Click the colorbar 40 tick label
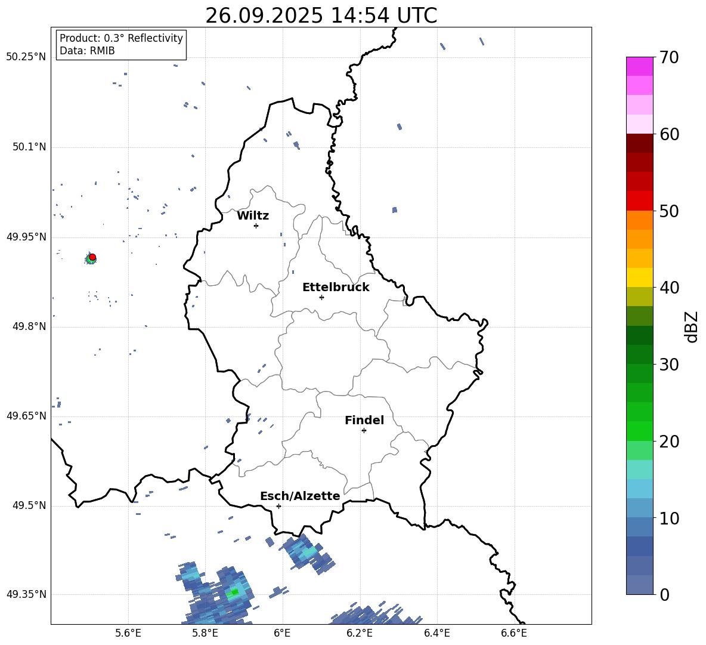Viewport: 706px width, 645px height. click(x=669, y=288)
